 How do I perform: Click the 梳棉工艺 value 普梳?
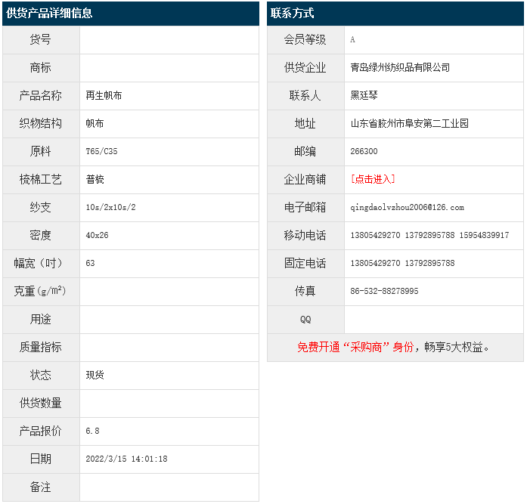coord(95,179)
